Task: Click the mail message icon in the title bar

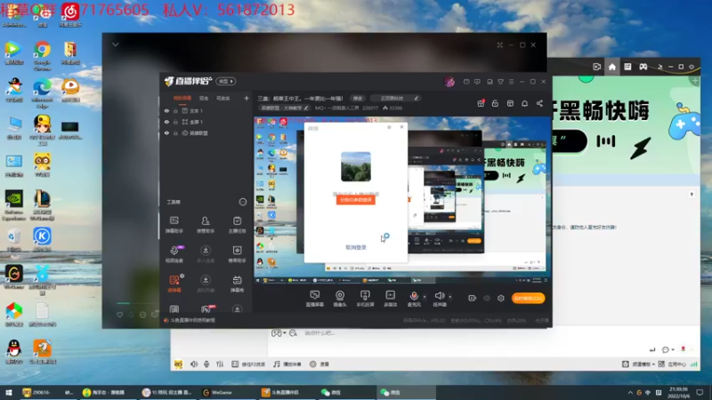Action: (x=466, y=82)
